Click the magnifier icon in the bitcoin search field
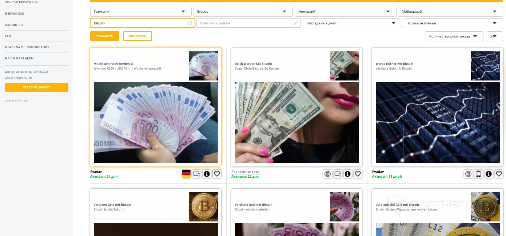Screen dimensions: 506x236 190,23
